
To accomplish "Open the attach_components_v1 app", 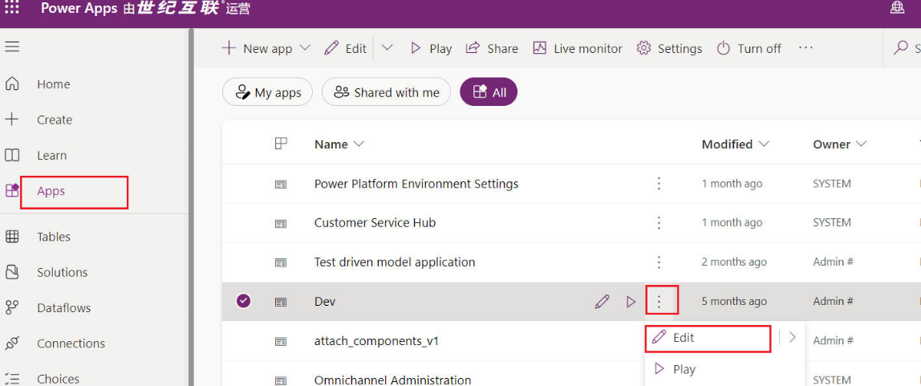I will [x=376, y=341].
